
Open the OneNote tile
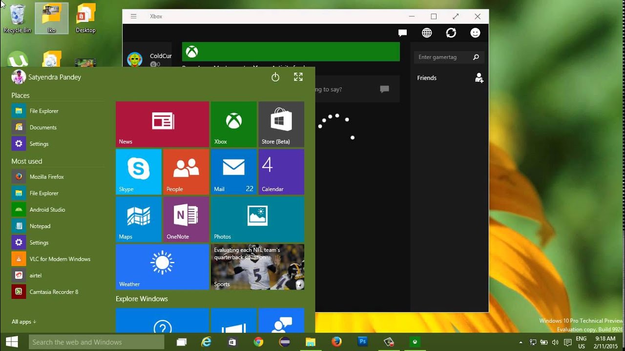(186, 219)
